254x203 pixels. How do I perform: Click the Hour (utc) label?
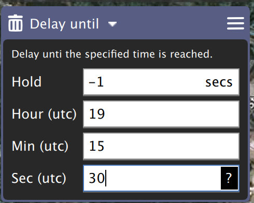pos(44,114)
